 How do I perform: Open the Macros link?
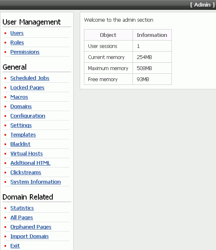point(19,97)
